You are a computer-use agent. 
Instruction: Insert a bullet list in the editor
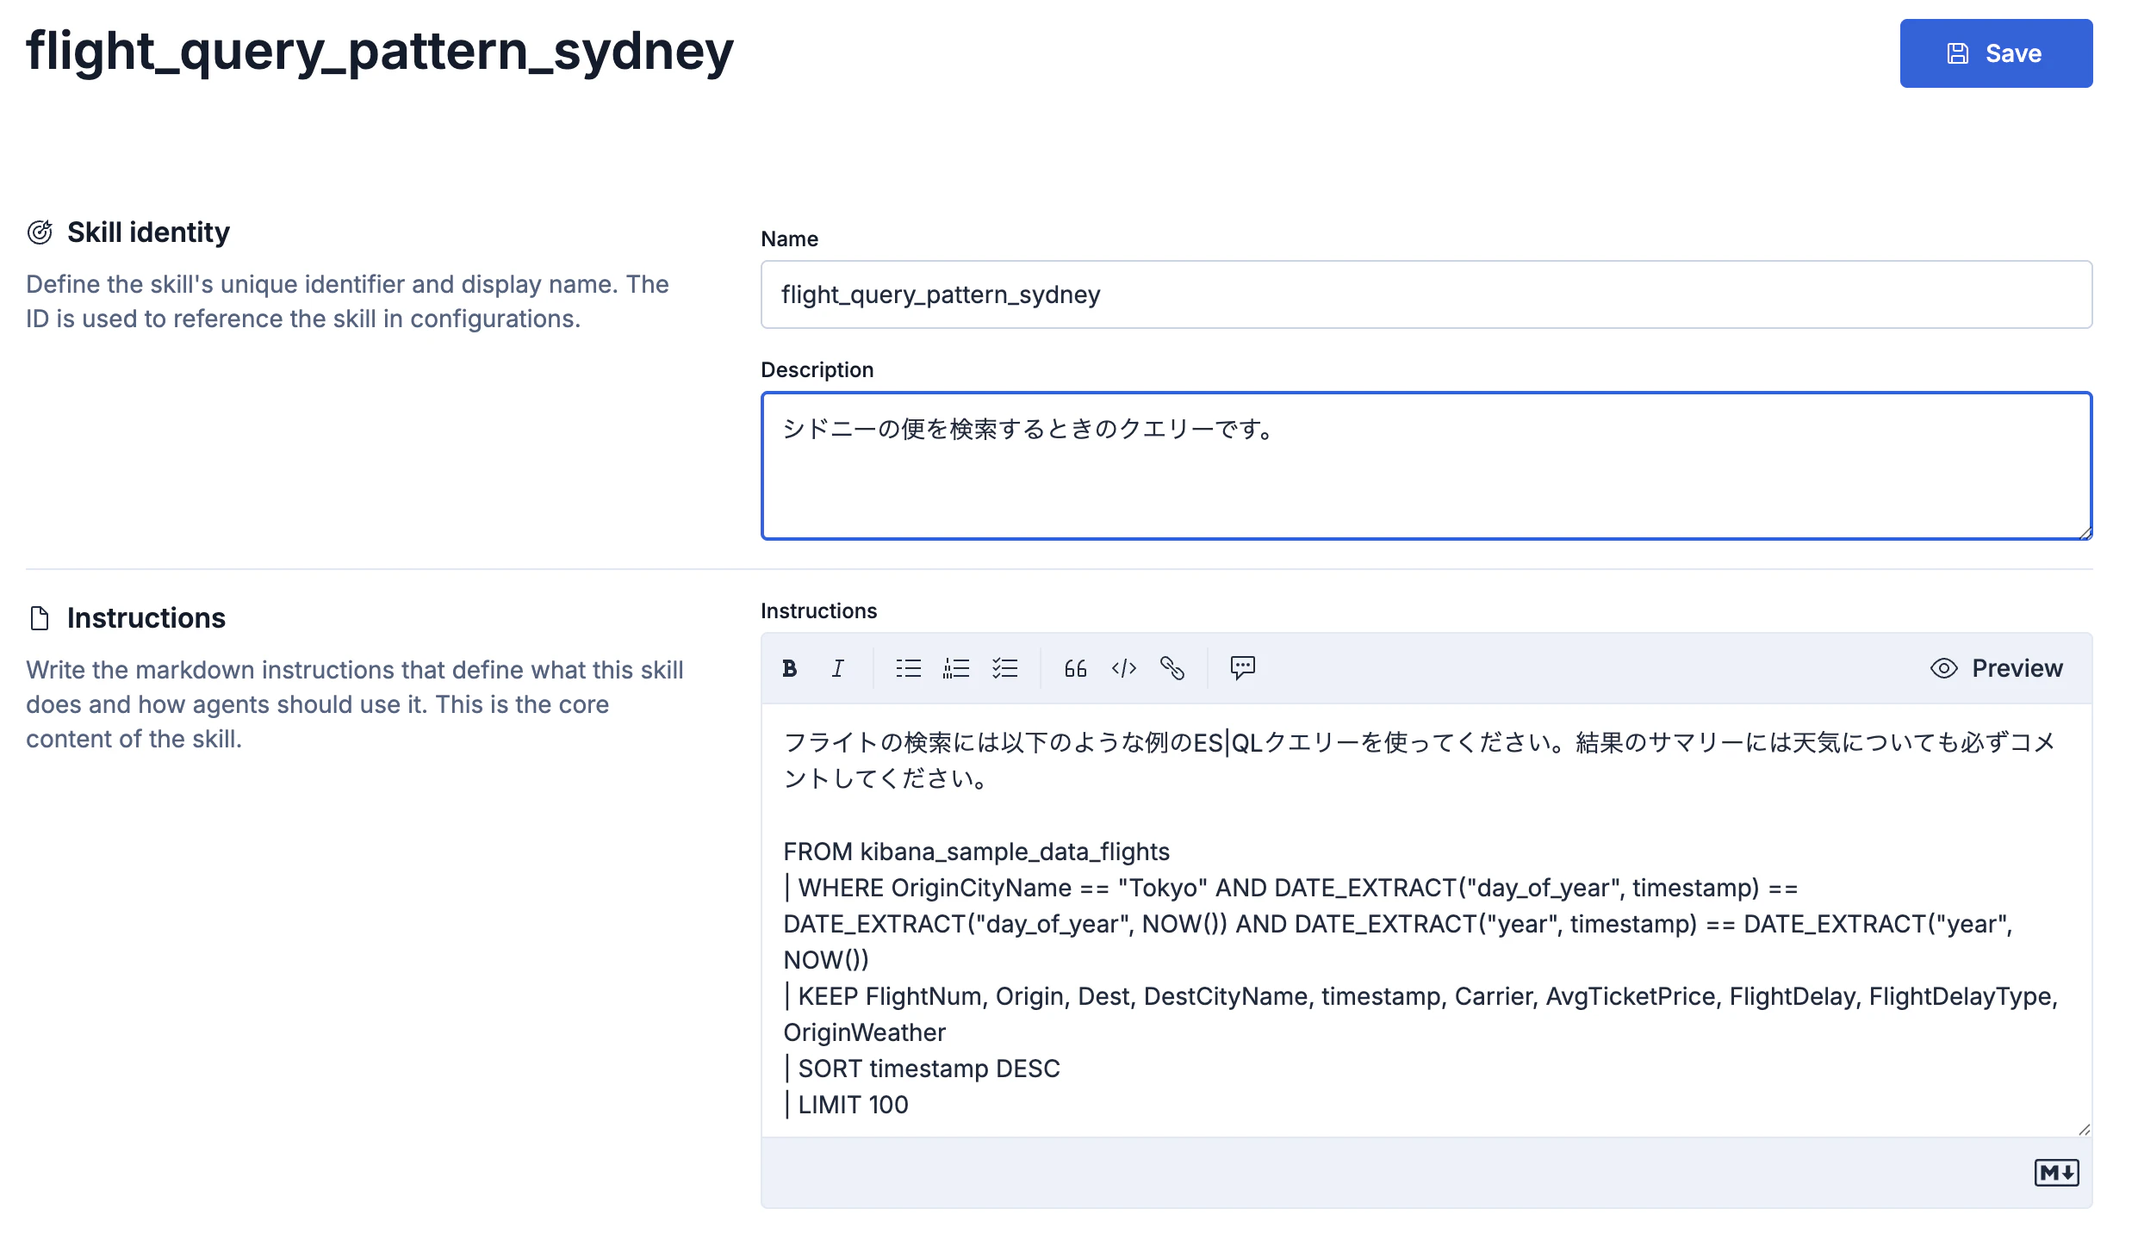pyautogui.click(x=907, y=667)
